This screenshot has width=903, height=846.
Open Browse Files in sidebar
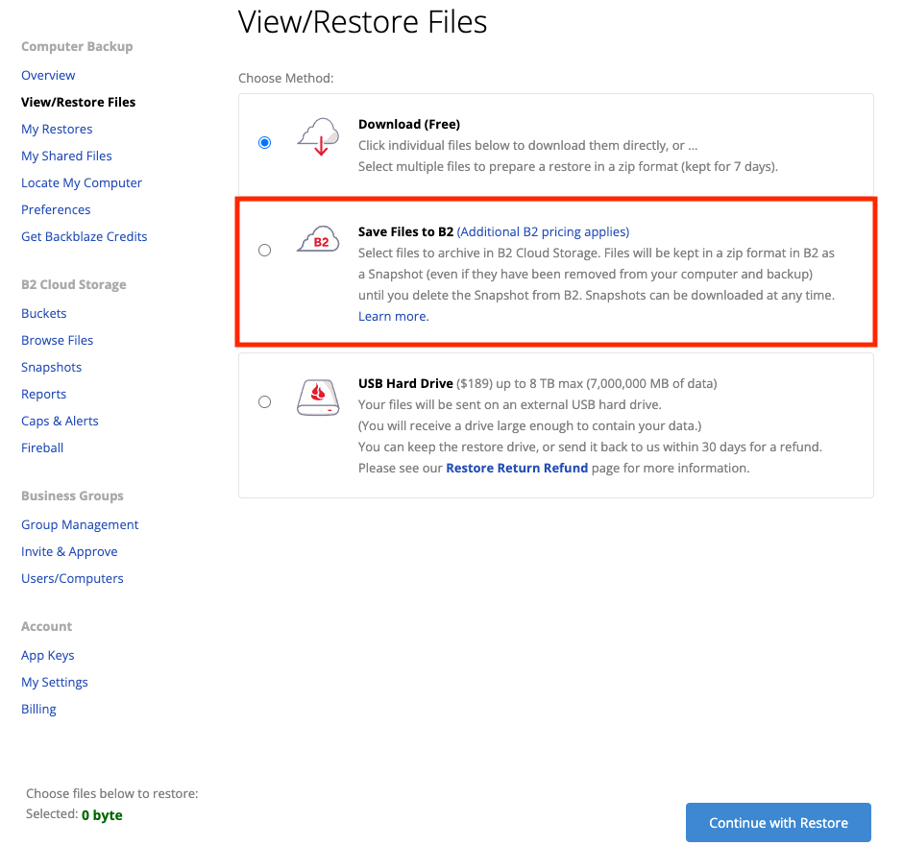coord(57,340)
